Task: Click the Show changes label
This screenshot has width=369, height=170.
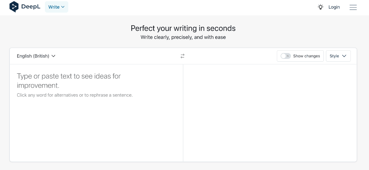Action: 306,56
